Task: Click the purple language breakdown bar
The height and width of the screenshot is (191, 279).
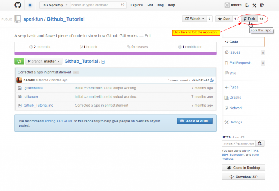Action: [116, 53]
